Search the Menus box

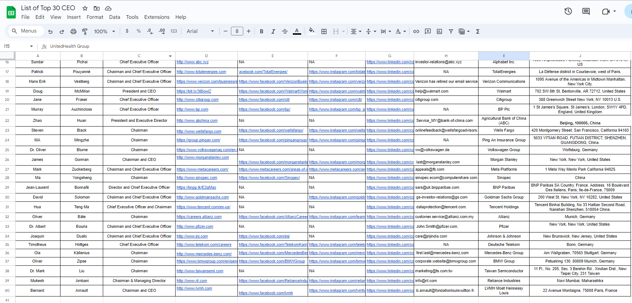point(25,31)
